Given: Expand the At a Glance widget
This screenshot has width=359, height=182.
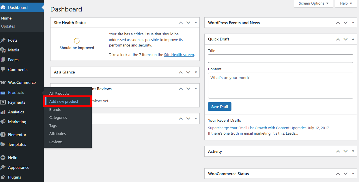Looking at the screenshot, I should (x=196, y=72).
